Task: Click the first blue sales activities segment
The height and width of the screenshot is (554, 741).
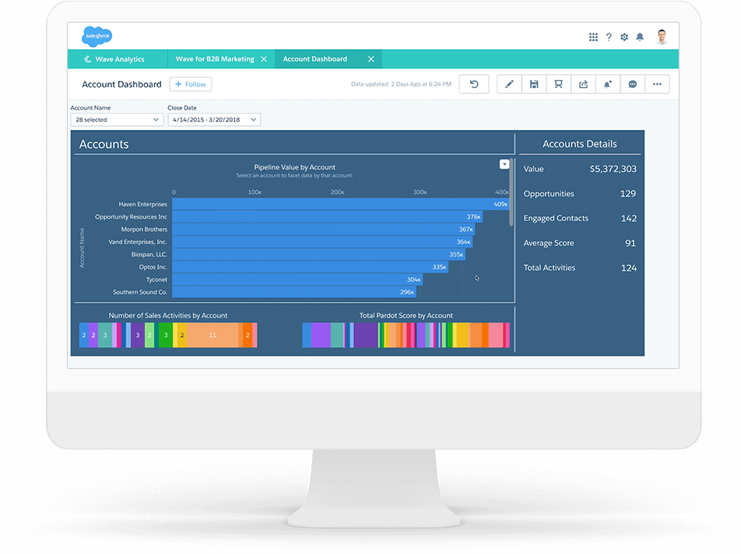Action: tap(83, 335)
